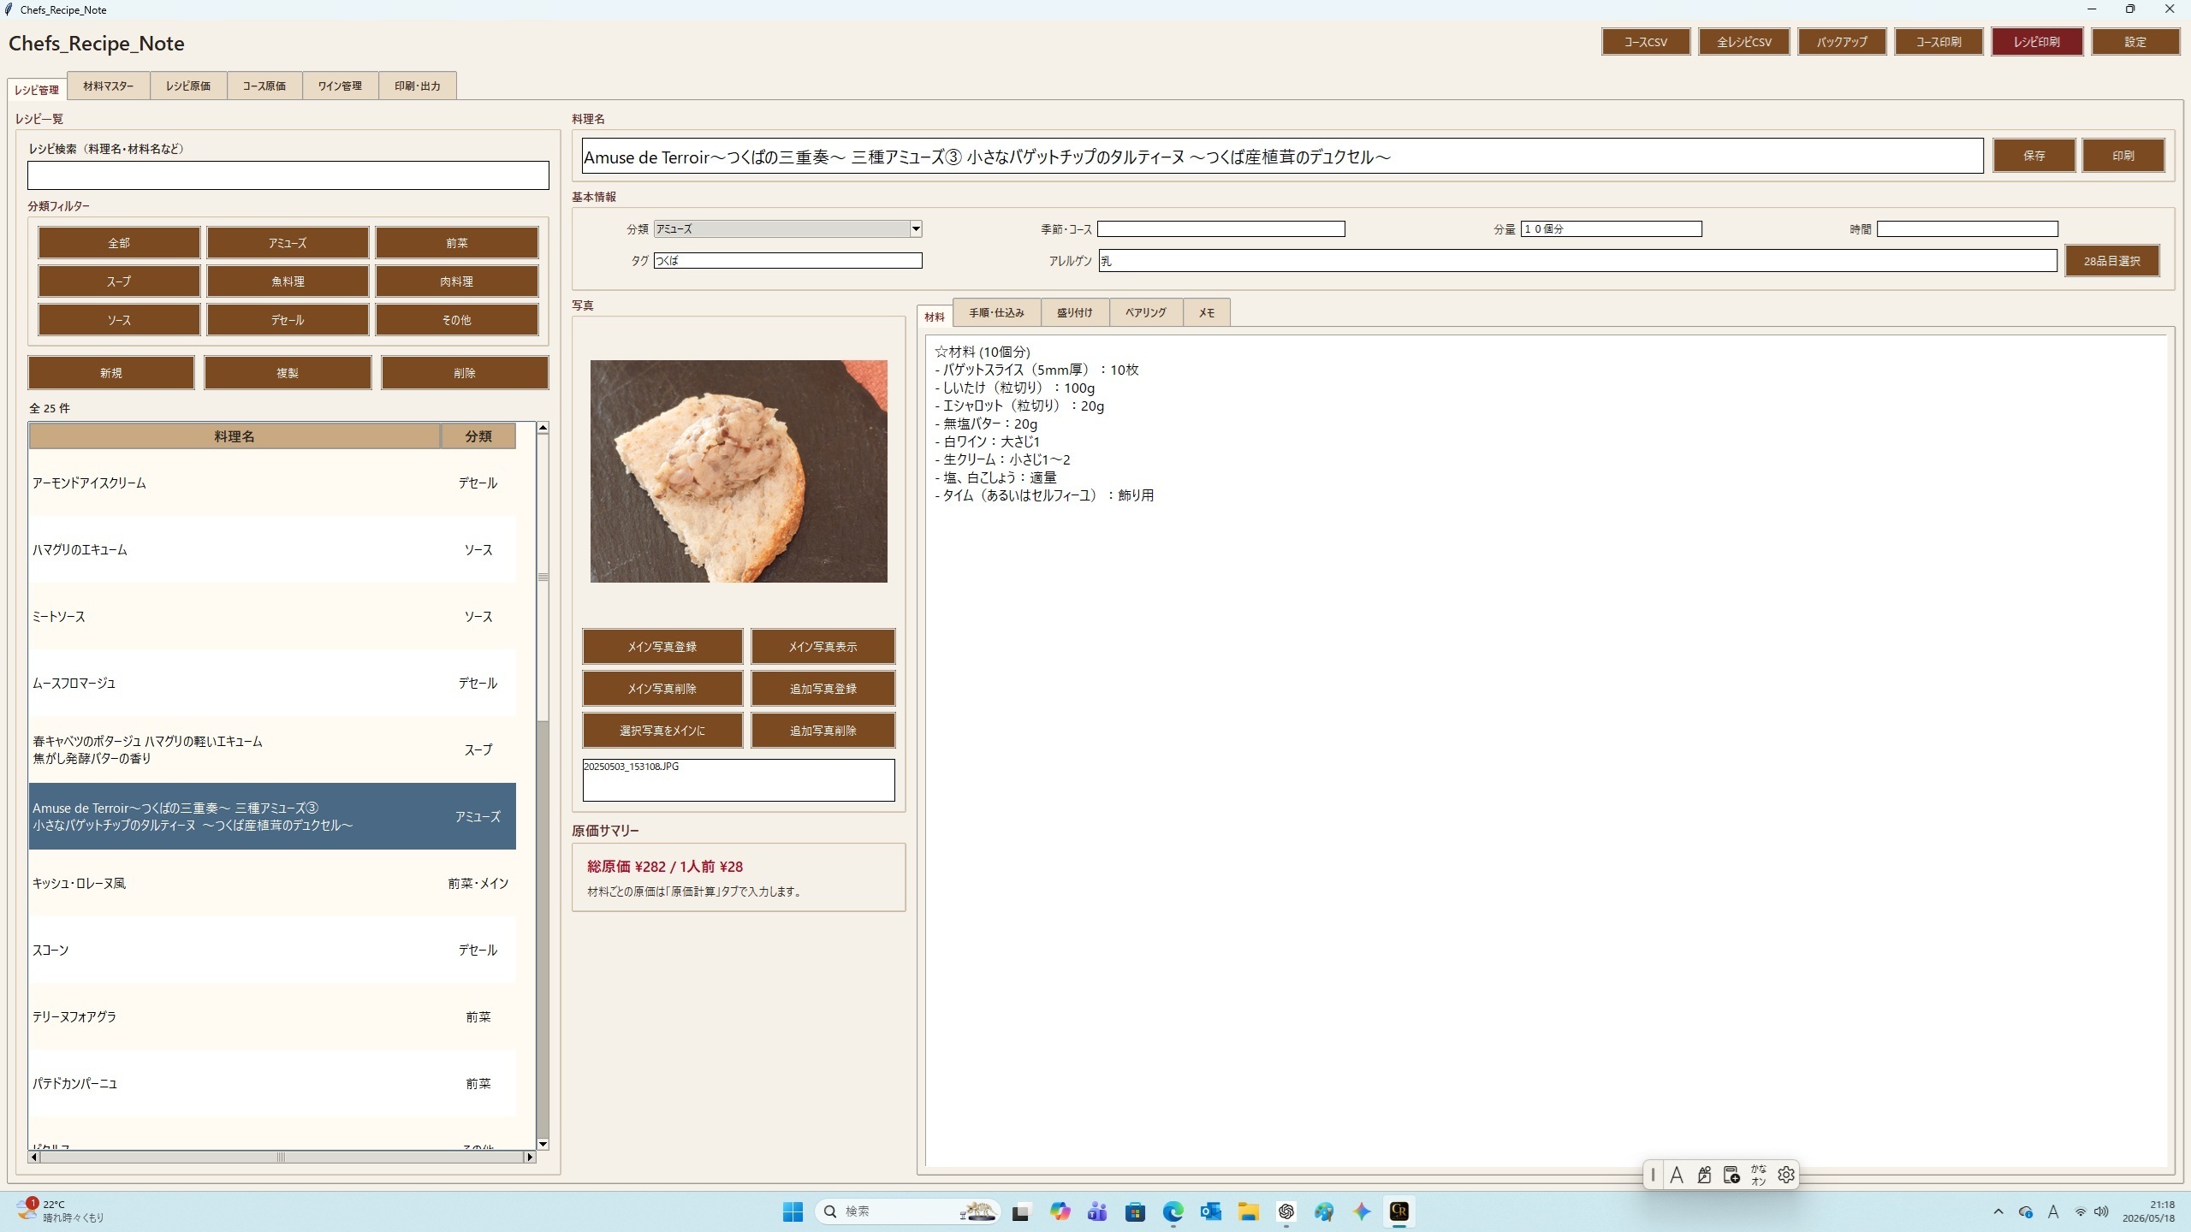This screenshot has width=2191, height=1232.
Task: Click the 28品目選択 allergen button
Action: pos(2111,261)
